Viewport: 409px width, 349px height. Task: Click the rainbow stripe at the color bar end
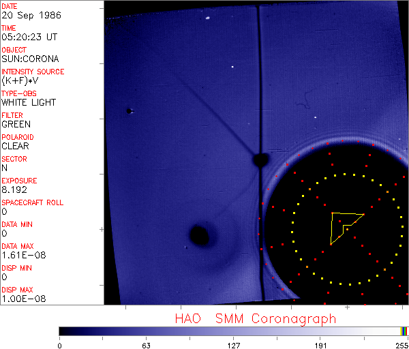tap(404, 331)
